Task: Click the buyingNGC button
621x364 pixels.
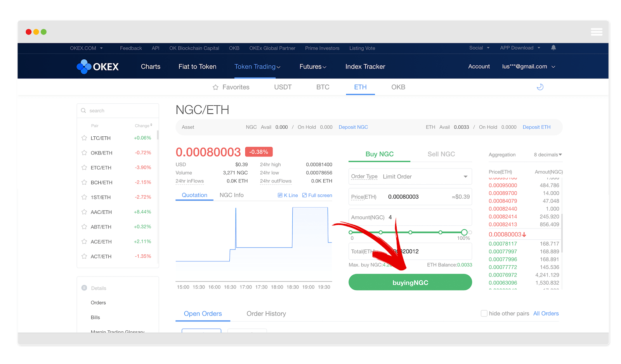Action: 410,282
